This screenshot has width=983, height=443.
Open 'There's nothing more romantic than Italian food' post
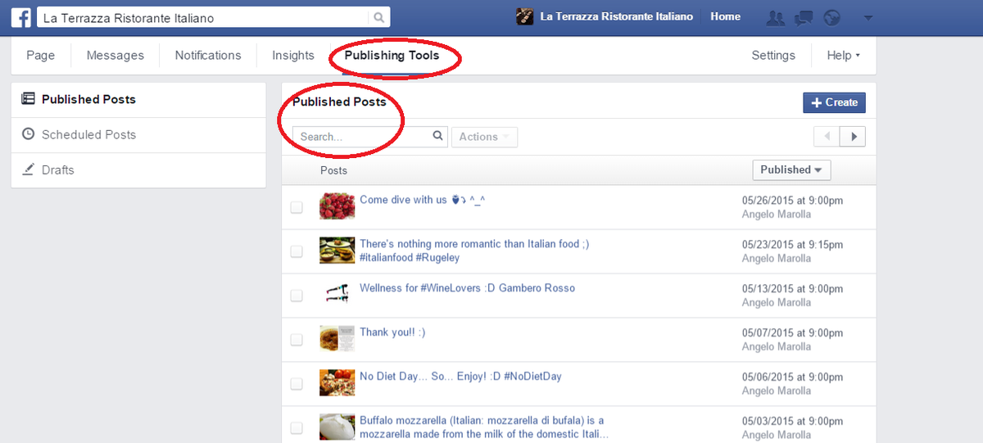(x=474, y=251)
